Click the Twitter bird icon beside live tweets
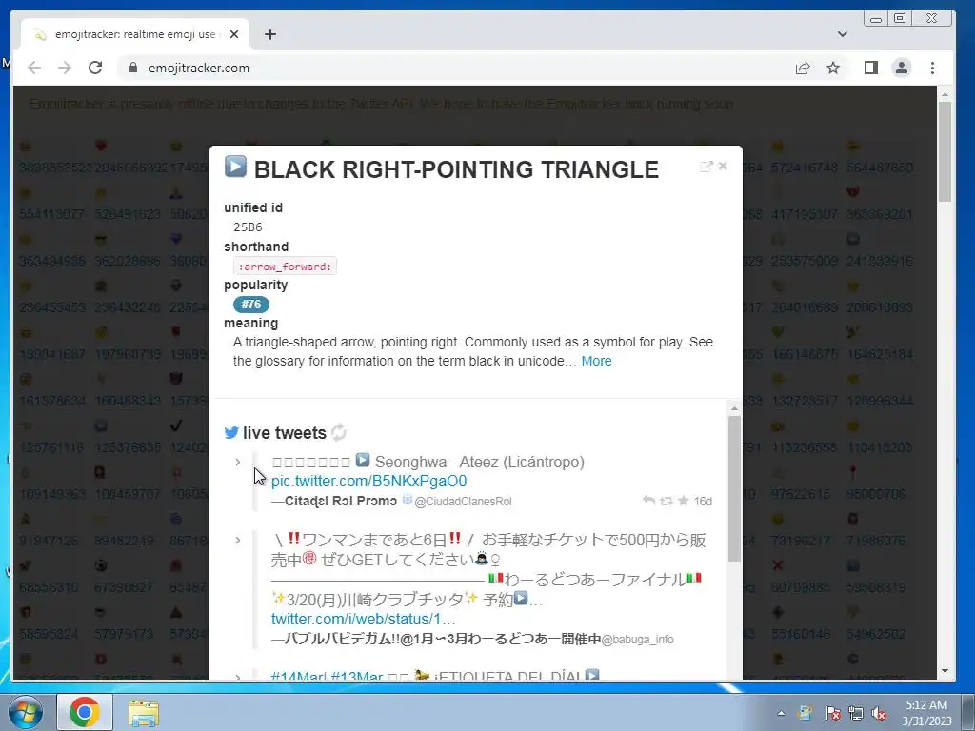This screenshot has height=731, width=975. (231, 433)
